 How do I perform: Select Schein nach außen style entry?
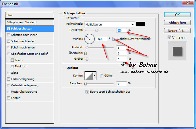tap(9, 41)
